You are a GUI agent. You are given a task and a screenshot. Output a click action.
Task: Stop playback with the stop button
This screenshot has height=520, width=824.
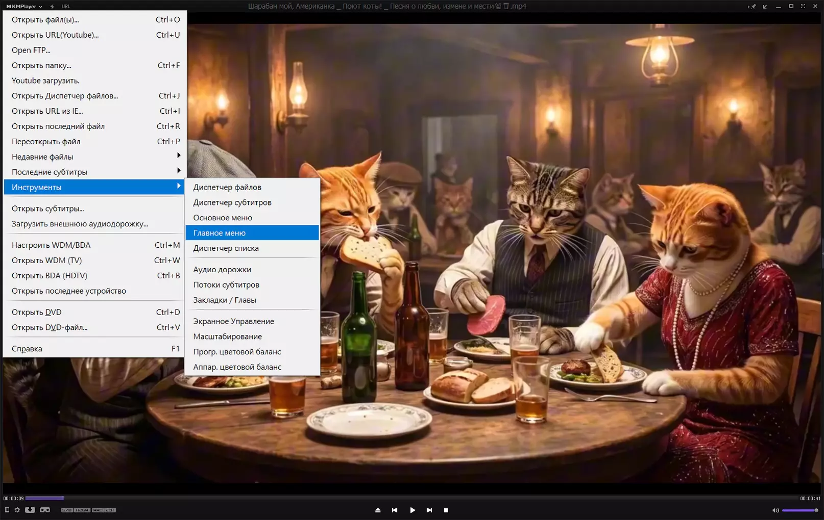tap(446, 510)
